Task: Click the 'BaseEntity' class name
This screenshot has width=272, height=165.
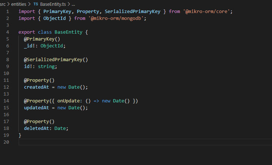Action: coord(68,32)
